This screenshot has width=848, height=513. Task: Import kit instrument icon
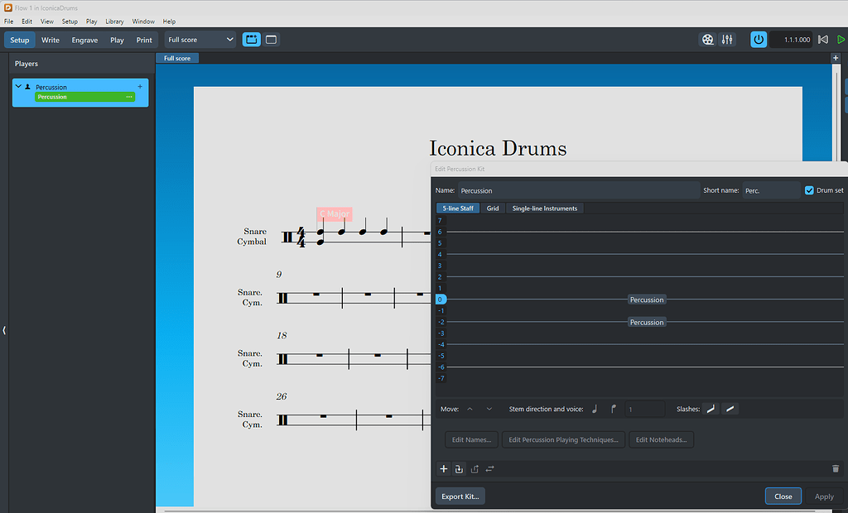459,468
